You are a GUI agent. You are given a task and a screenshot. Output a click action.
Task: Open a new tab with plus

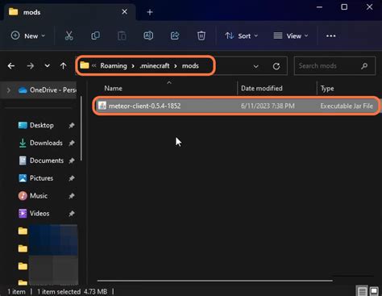pos(150,12)
